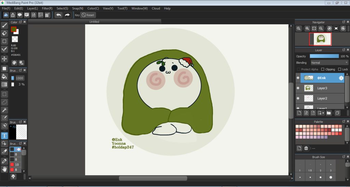
Task: Select the Hand pan tool
Action: 4,169
